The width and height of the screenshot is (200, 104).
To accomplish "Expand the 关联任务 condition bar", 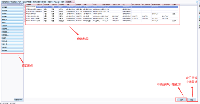I will point(12,50).
